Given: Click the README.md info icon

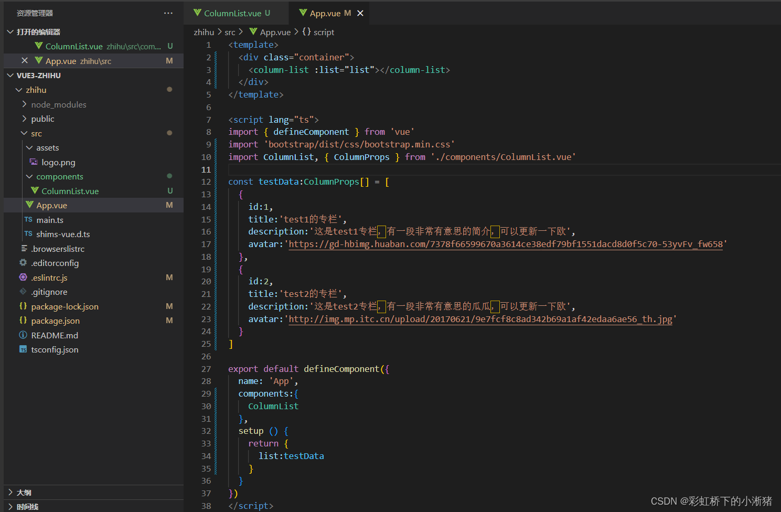Looking at the screenshot, I should point(23,335).
